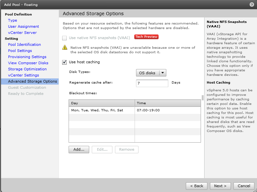Navigate to Pool Settings

[x=20, y=51]
